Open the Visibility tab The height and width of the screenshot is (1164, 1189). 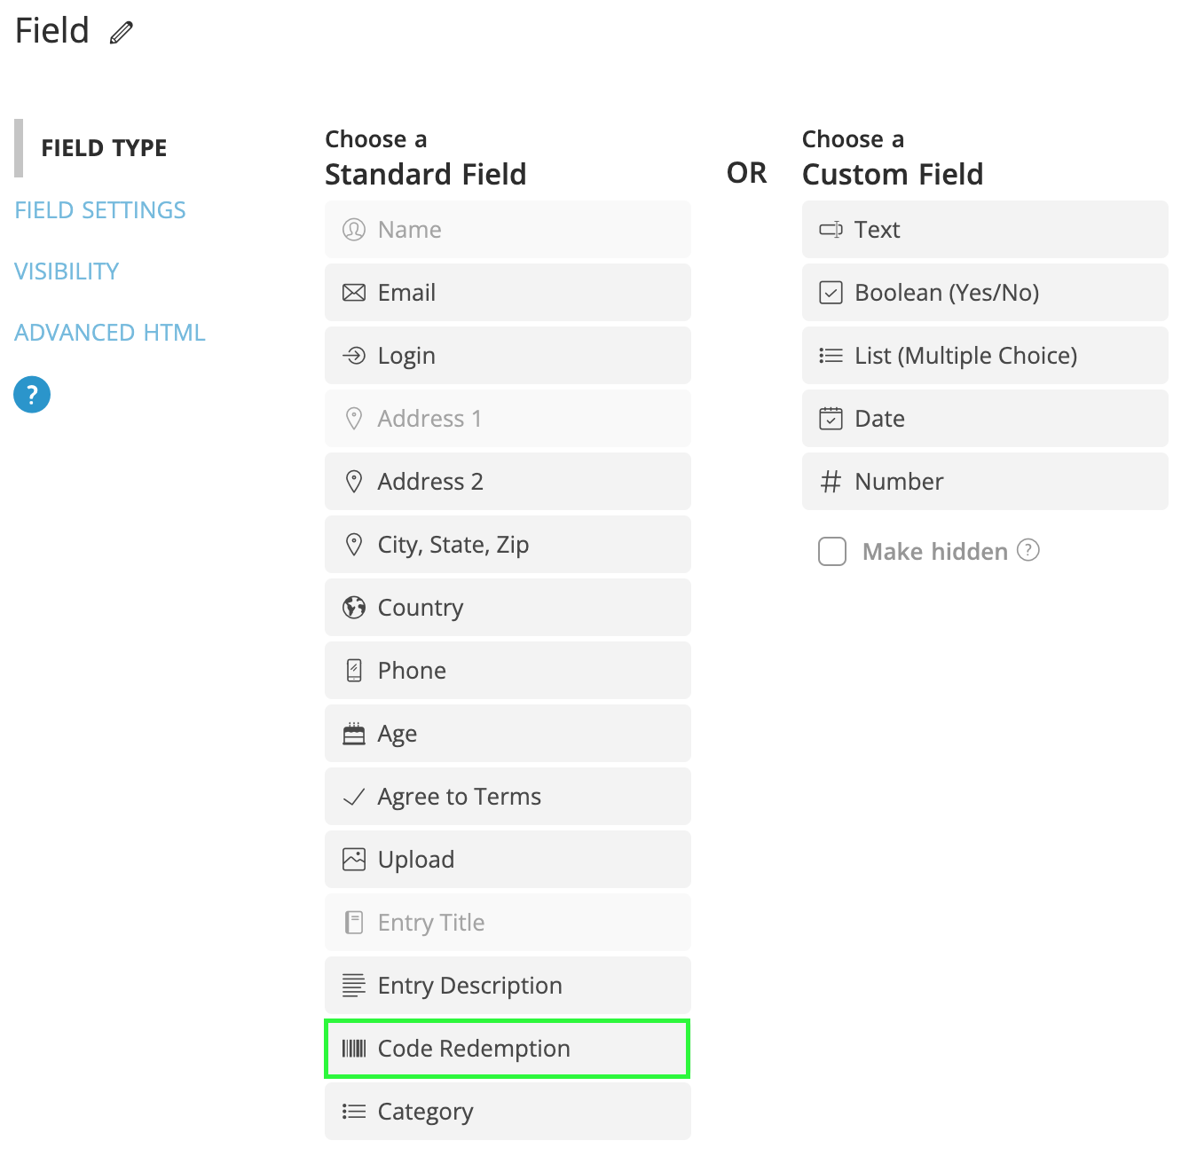[67, 271]
